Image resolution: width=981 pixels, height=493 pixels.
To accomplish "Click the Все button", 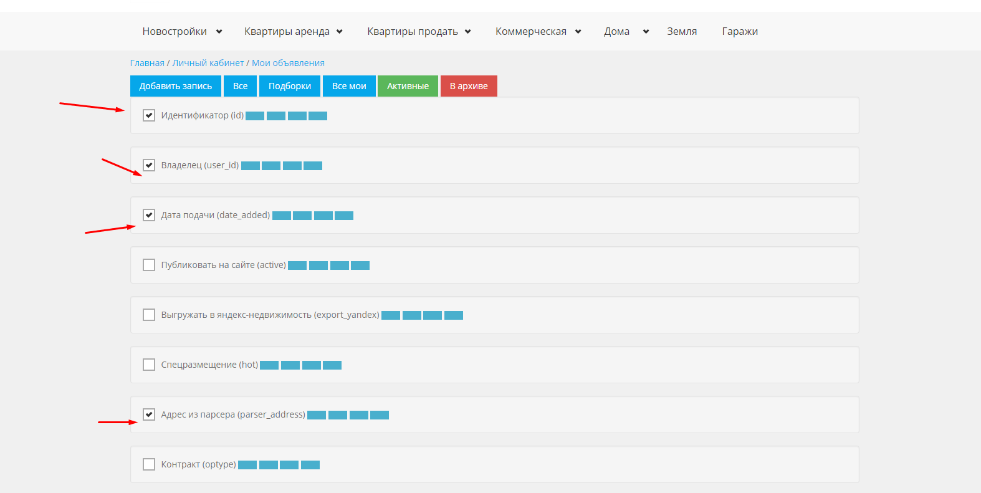I will [x=241, y=86].
